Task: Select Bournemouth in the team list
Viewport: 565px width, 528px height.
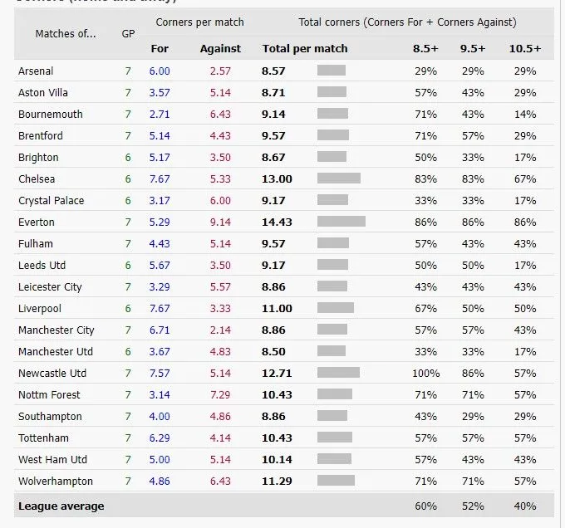Action: [51, 115]
